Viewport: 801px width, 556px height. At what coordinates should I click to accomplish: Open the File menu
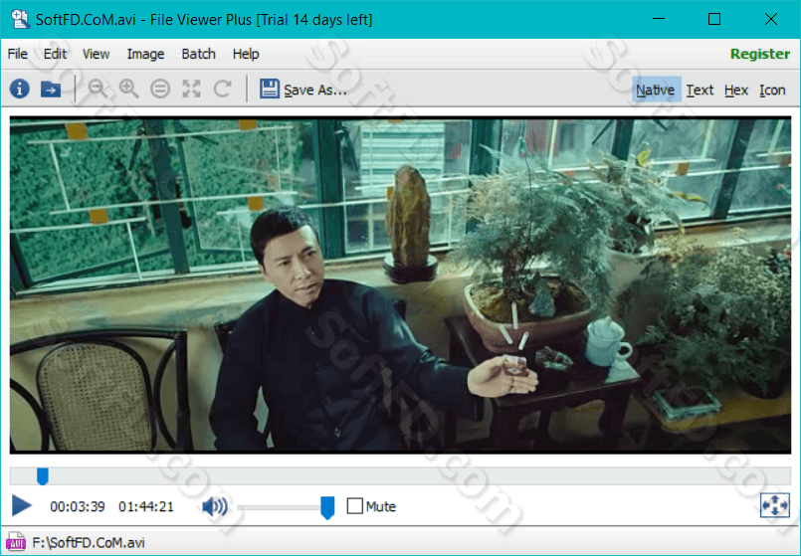(x=17, y=54)
